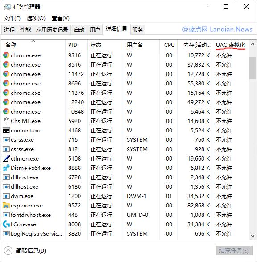The width and height of the screenshot is (257, 262).
Task: Click the ctfmon.exe pen icon
Action: point(6,158)
